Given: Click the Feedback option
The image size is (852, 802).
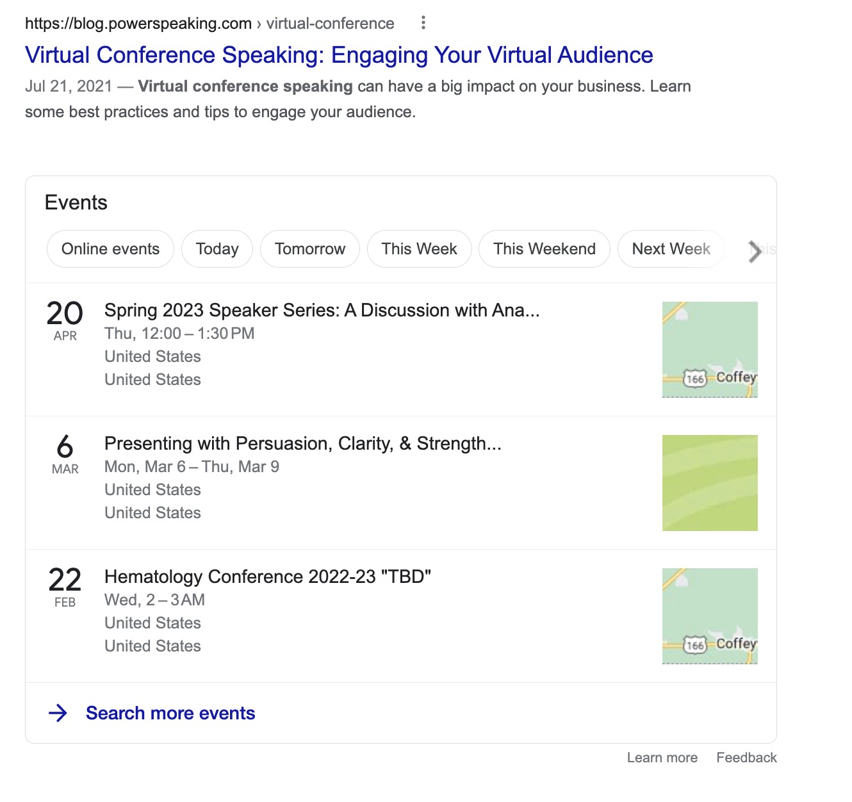Looking at the screenshot, I should 746,757.
